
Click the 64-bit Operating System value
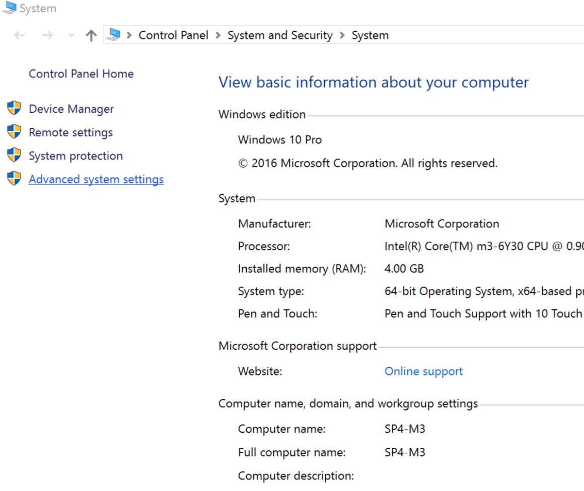tap(484, 291)
